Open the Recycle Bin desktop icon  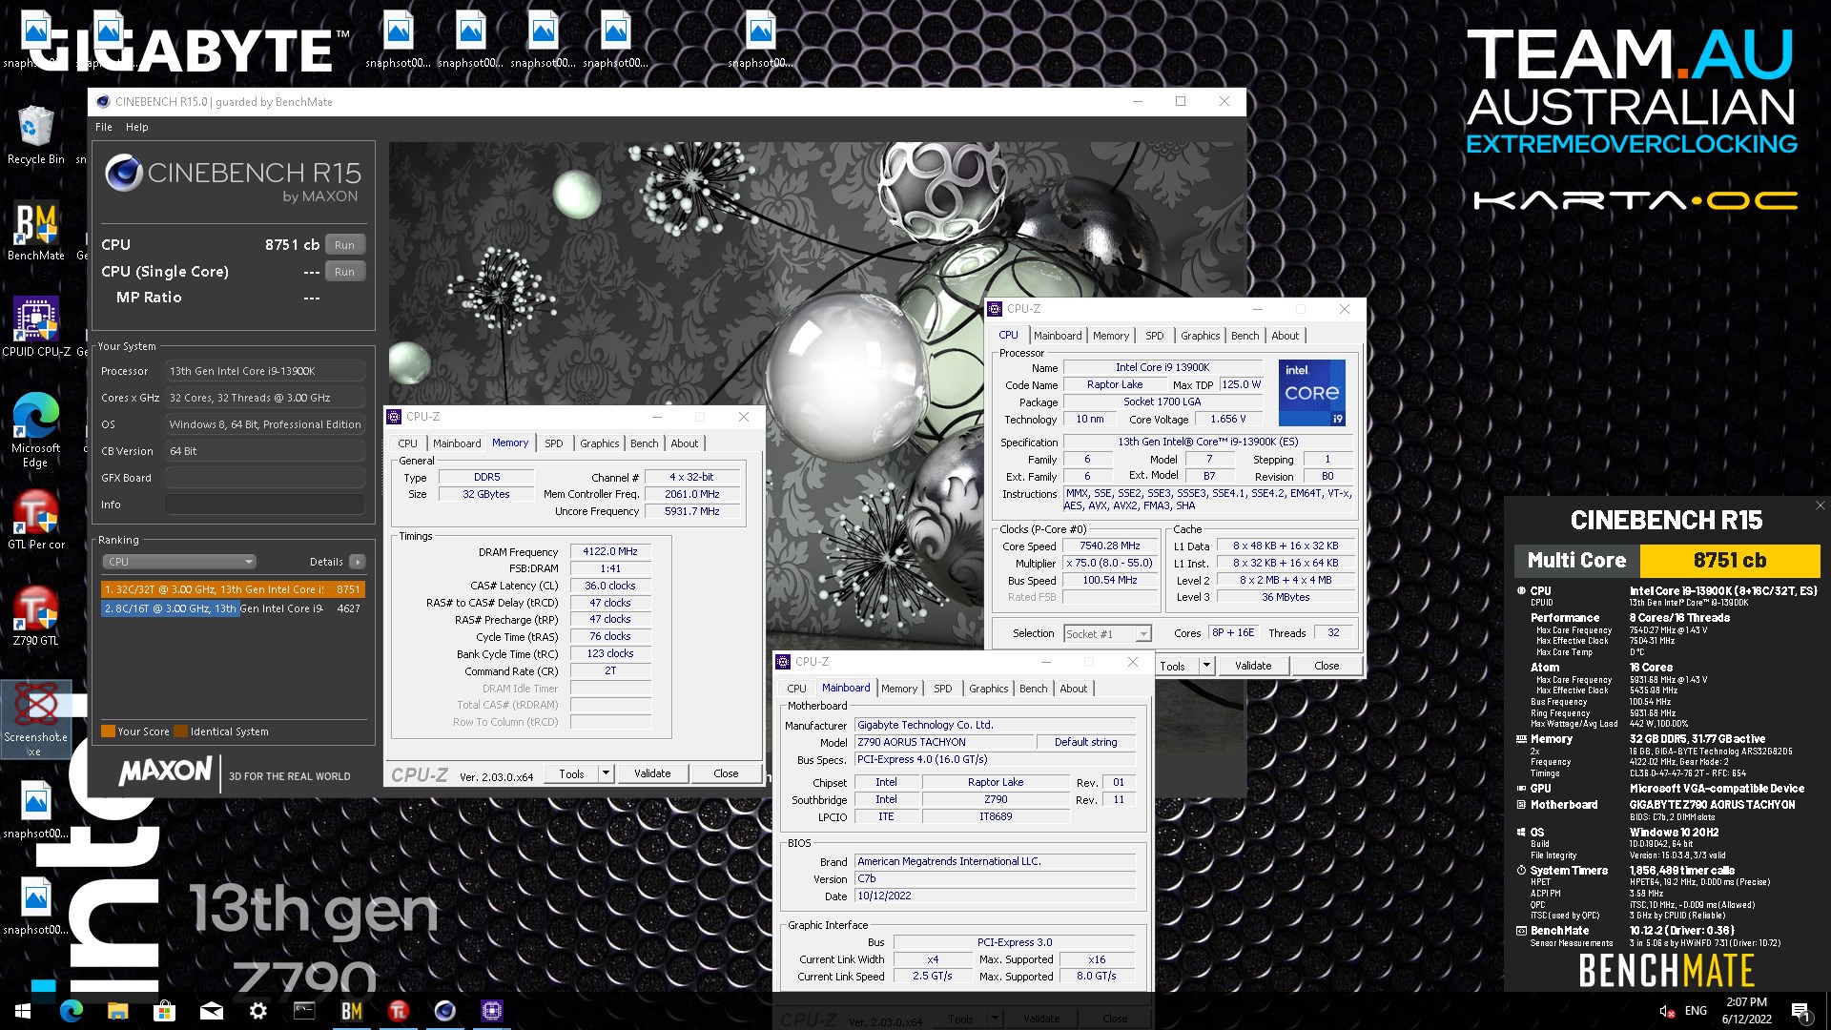pos(35,134)
